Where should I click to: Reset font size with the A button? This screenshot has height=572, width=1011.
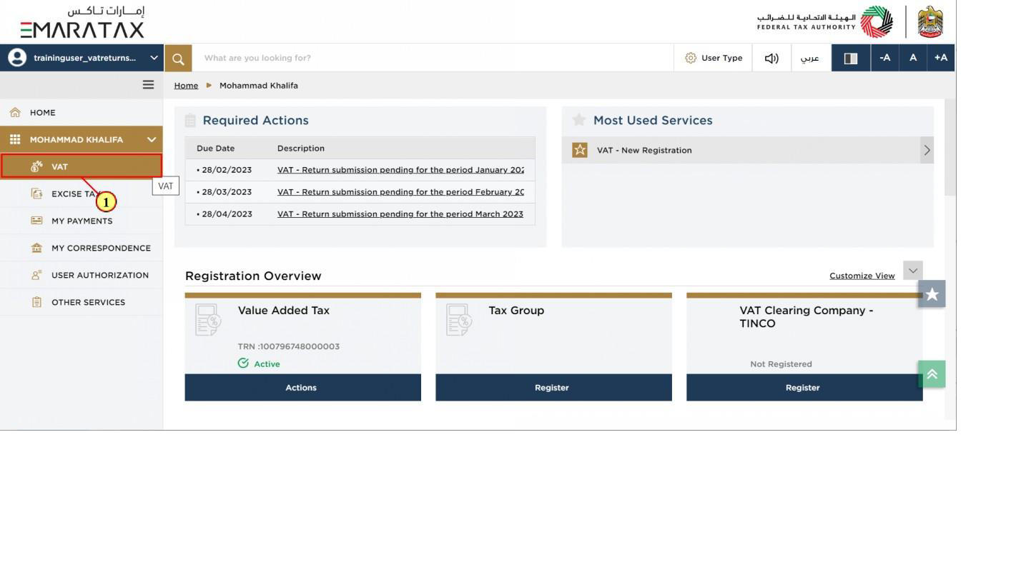coord(913,58)
